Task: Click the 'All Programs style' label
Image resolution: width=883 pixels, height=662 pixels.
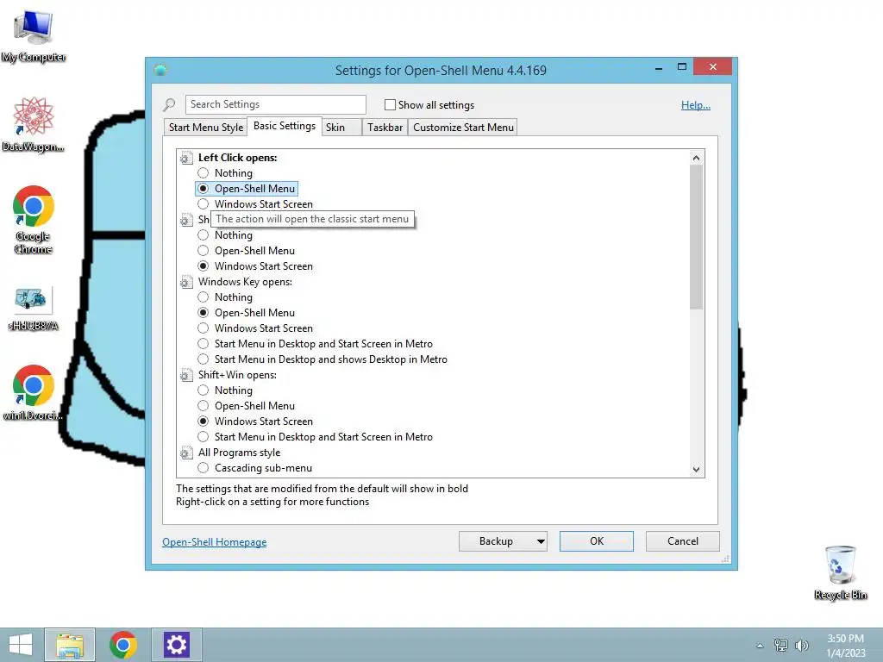Action: coord(239,453)
